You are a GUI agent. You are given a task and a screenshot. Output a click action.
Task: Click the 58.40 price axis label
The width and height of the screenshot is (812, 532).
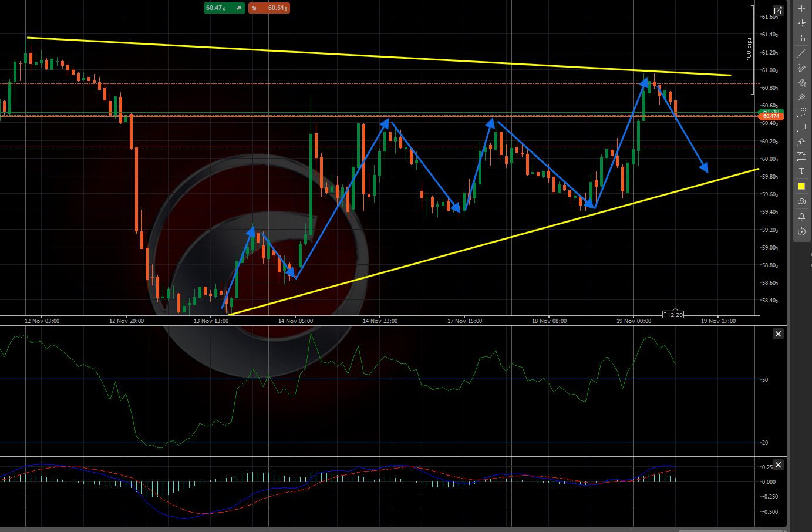point(770,301)
